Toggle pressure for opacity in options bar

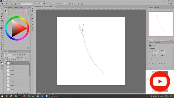click(44, 4)
